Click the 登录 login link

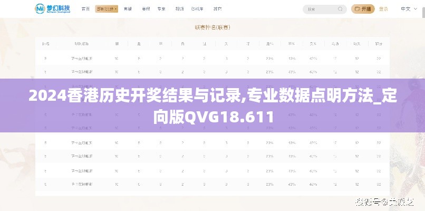383,9
